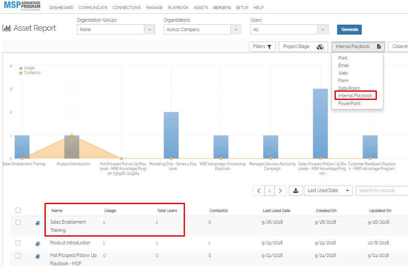Check the Sales Enablement Training row checkbox

click(18, 222)
